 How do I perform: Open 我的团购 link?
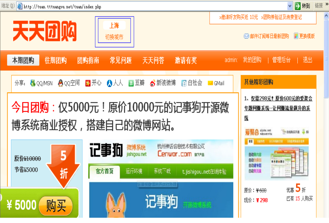[x=252, y=60]
